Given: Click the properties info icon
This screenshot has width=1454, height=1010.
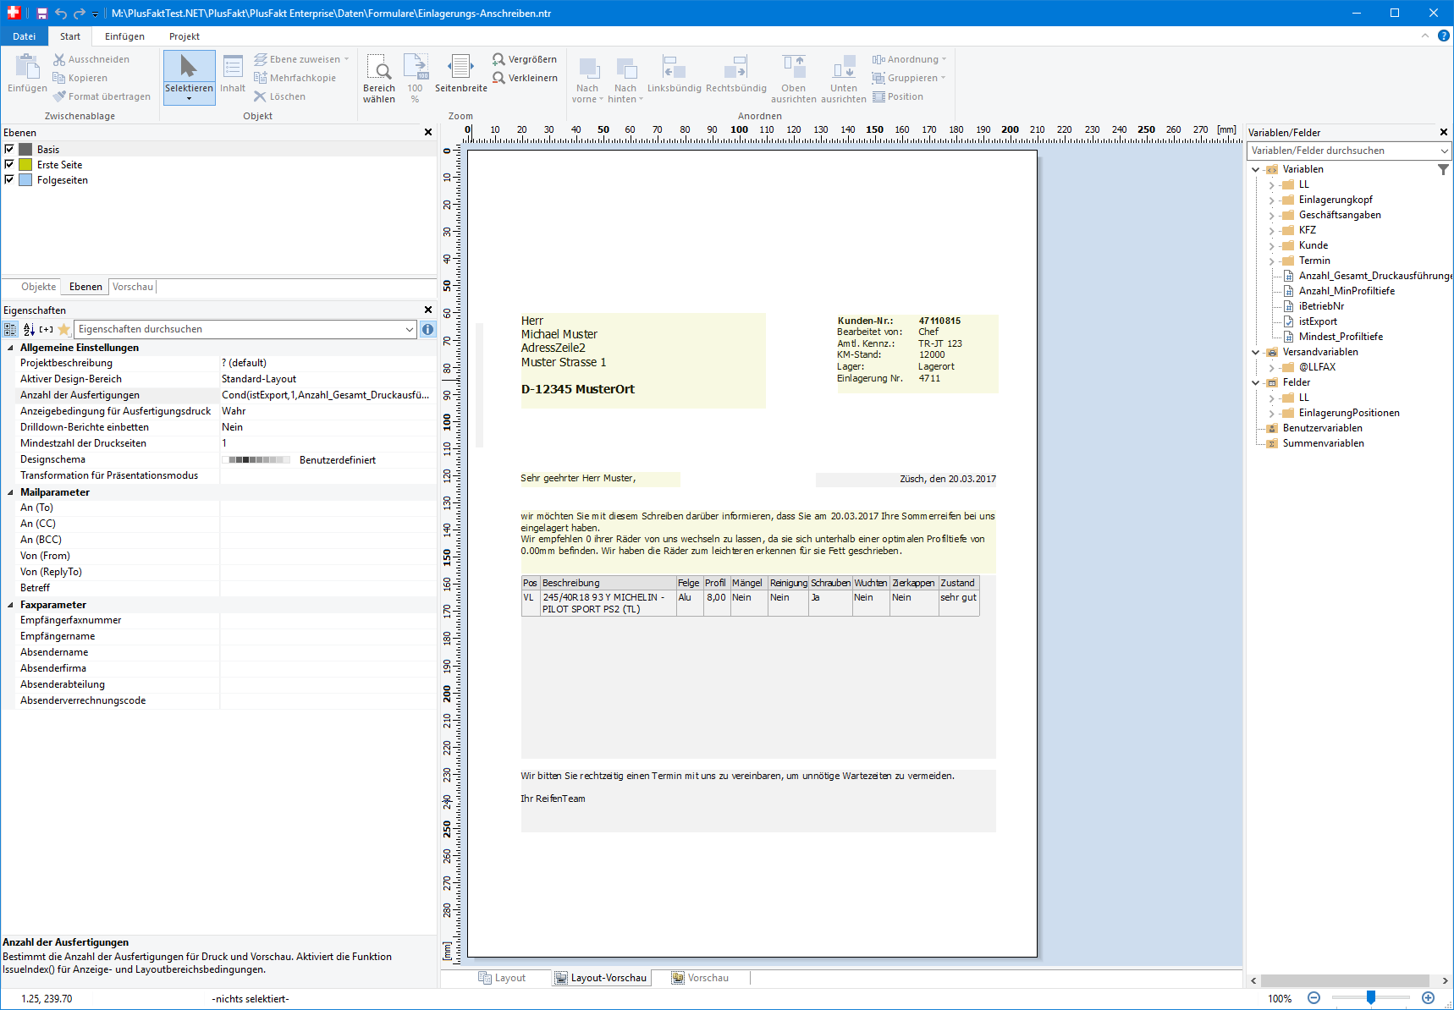Looking at the screenshot, I should (427, 329).
